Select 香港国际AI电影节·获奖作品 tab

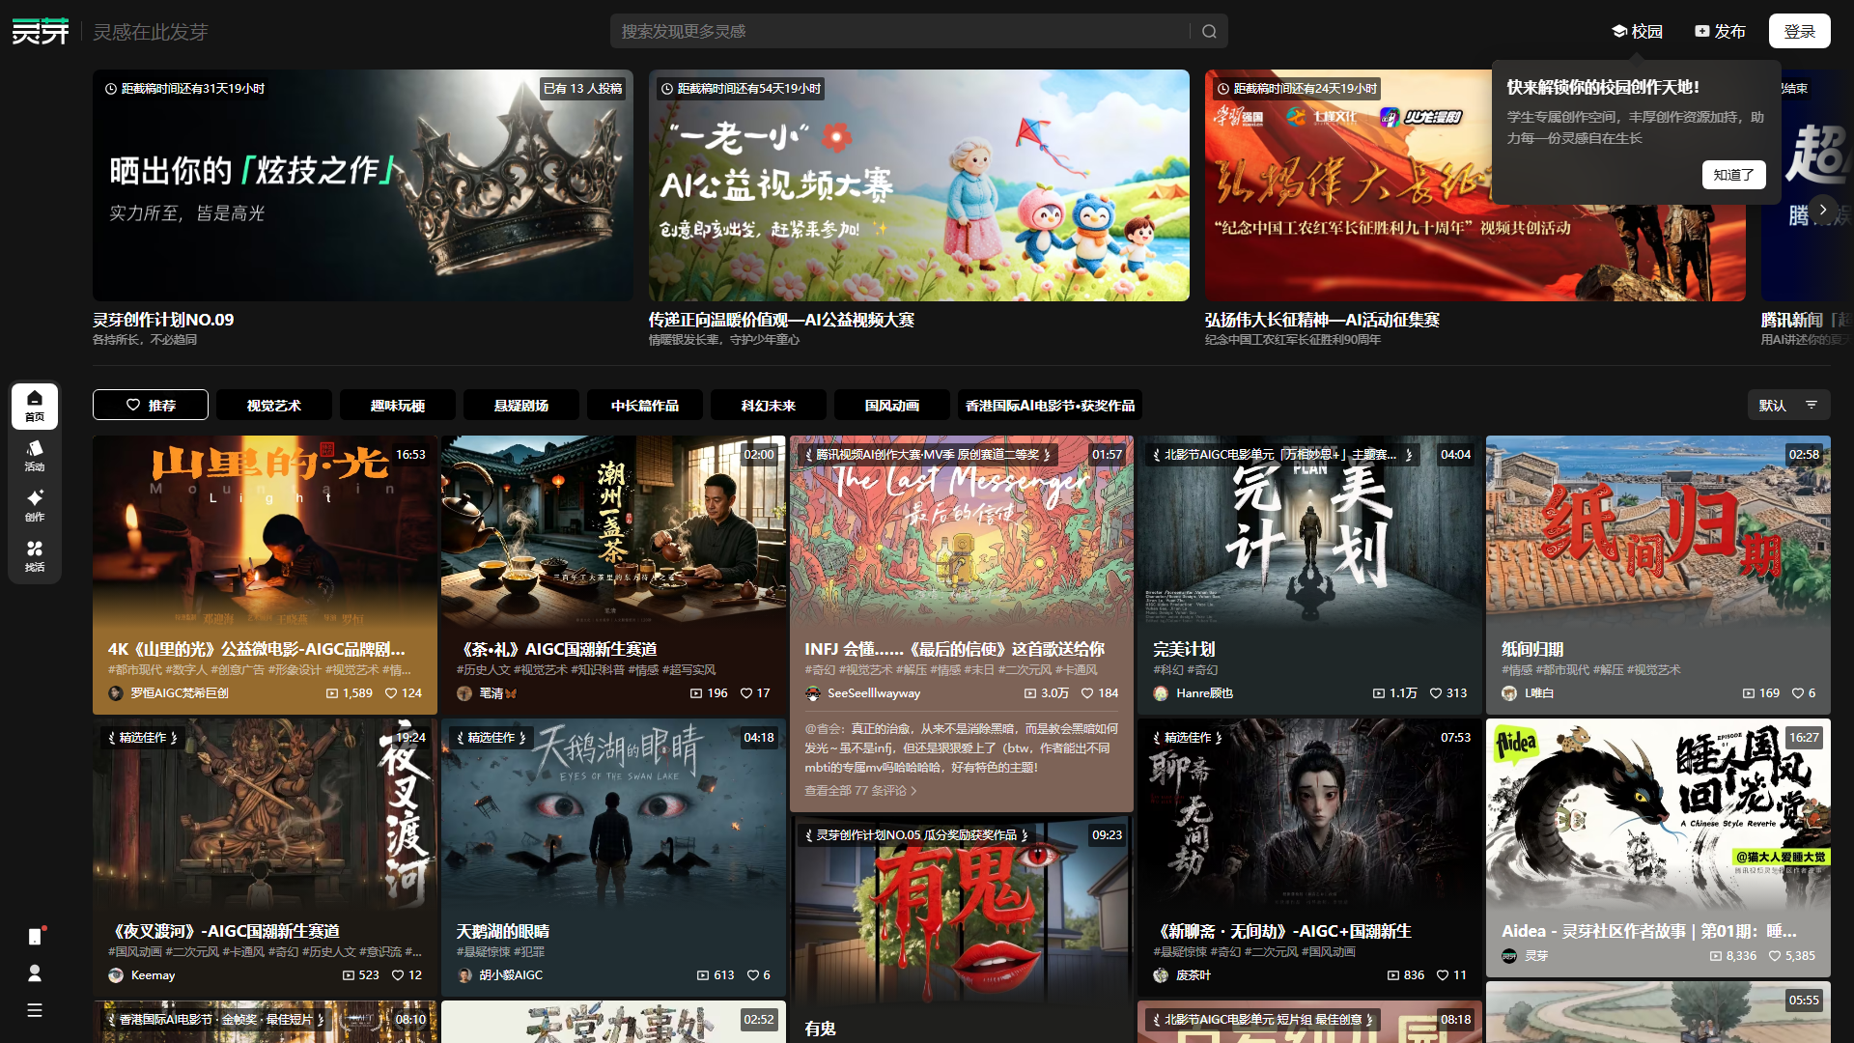1050,406
